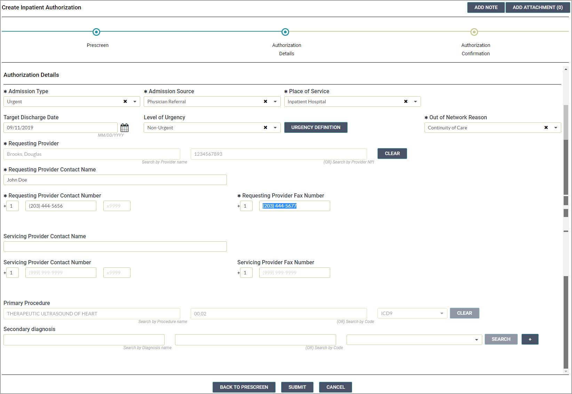The height and width of the screenshot is (394, 572).
Task: Open the URGENCY DEFINITION dialog
Action: [316, 127]
